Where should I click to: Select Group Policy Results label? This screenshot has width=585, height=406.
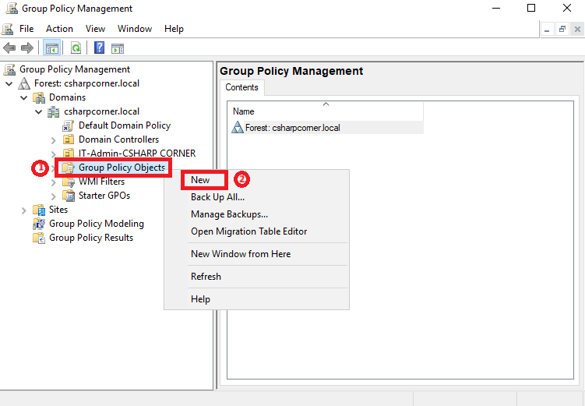tap(91, 238)
